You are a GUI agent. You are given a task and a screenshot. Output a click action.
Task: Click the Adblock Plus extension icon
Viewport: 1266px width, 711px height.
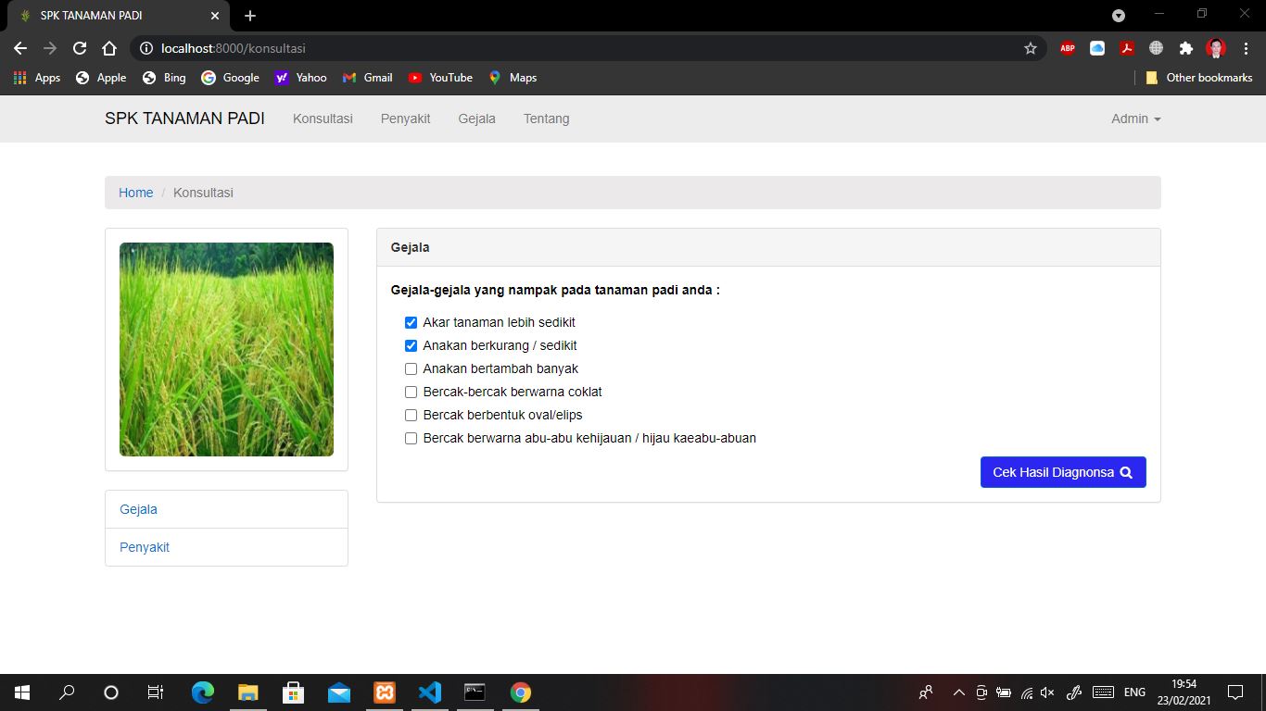pyautogui.click(x=1067, y=48)
